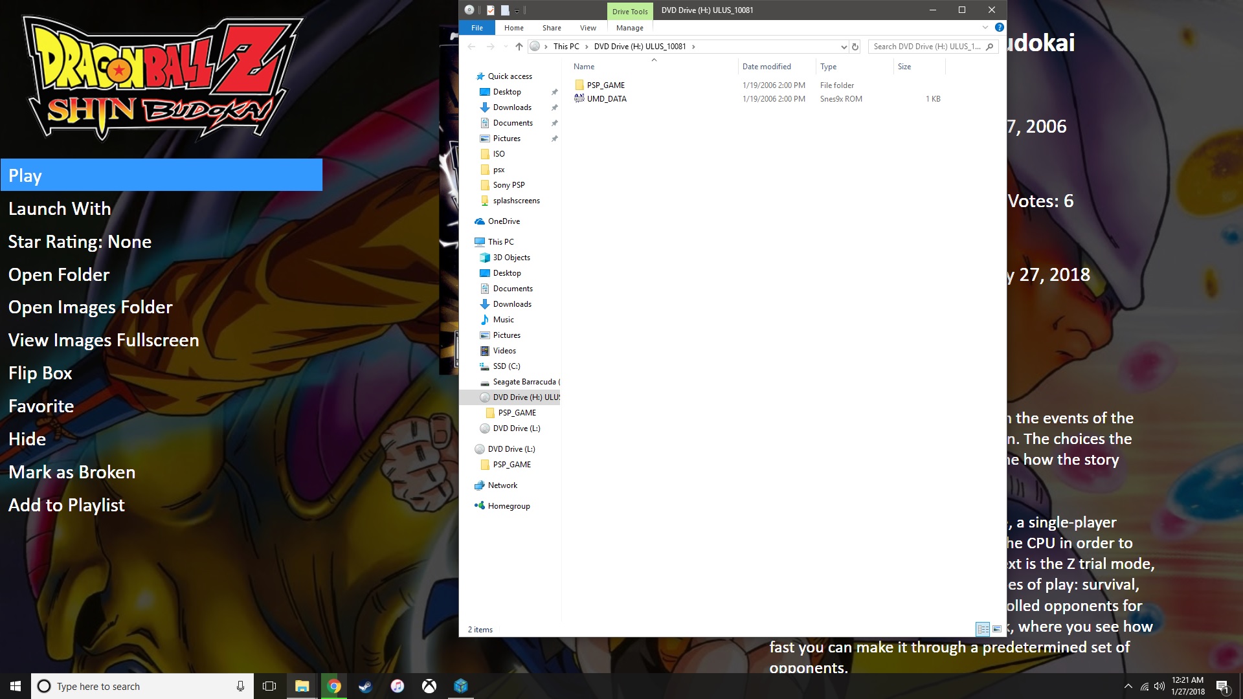
Task: Refresh the Explorer folder view
Action: pos(855,47)
